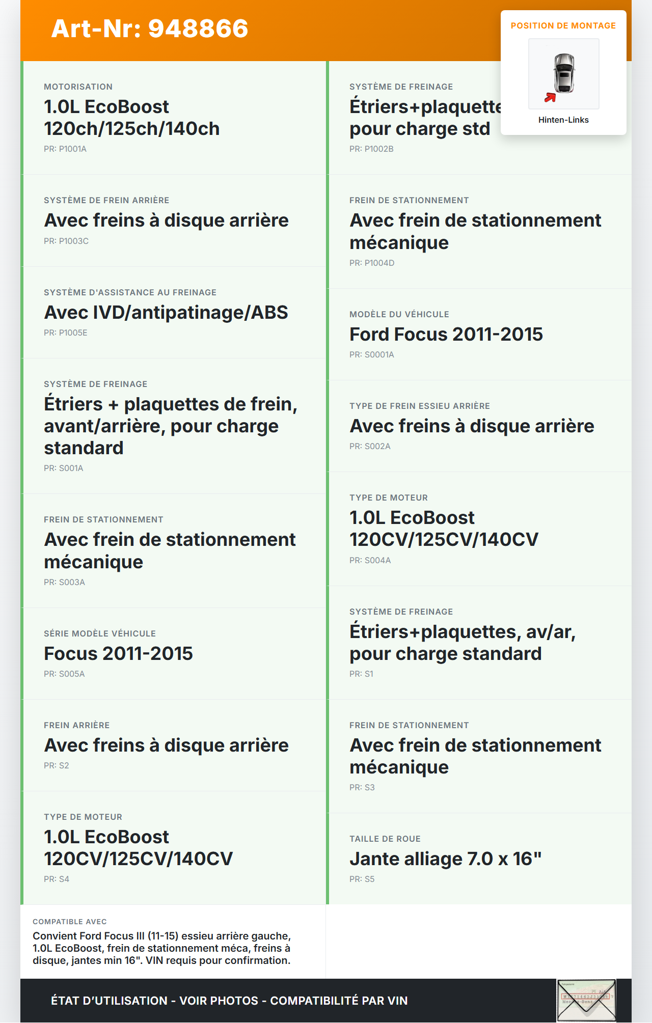Select the Étriers+plaquettes, av/ar, pour charge standard text
The width and height of the screenshot is (652, 1023).
(x=462, y=643)
